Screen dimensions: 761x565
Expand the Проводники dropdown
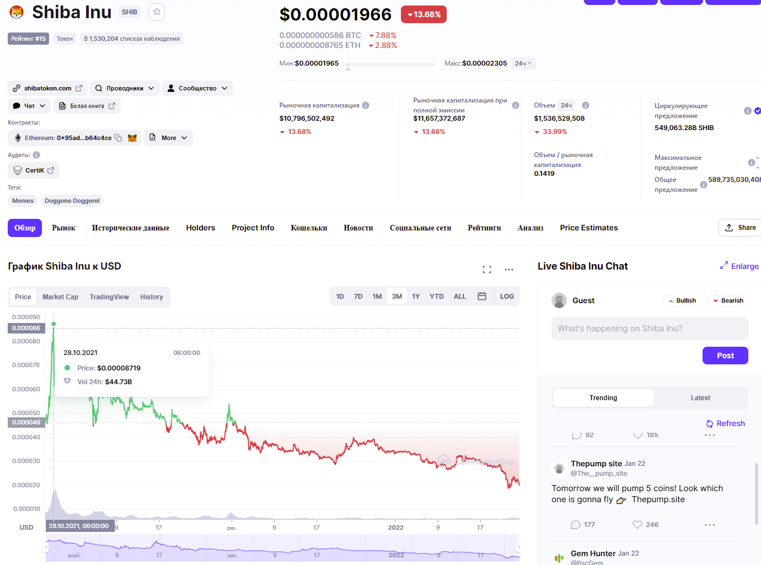click(125, 88)
